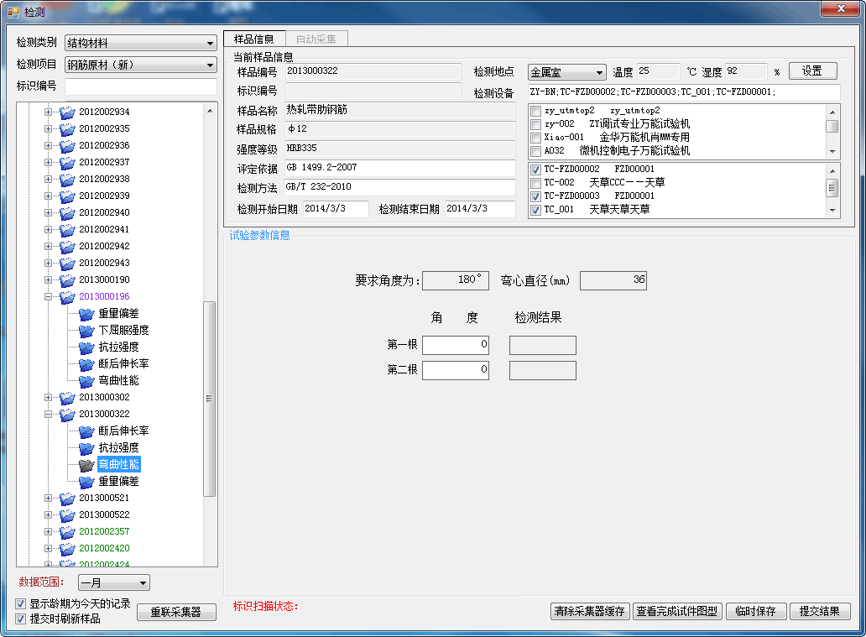Viewport: 866px width, 637px height.
Task: Click the folder icon for sample 2012002357
Action: pyautogui.click(x=66, y=531)
